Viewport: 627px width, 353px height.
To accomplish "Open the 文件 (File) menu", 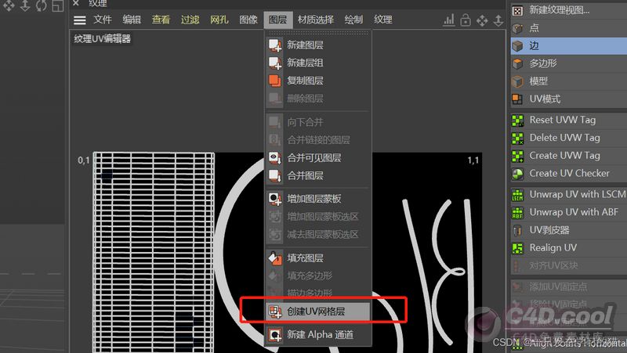I will coord(103,20).
